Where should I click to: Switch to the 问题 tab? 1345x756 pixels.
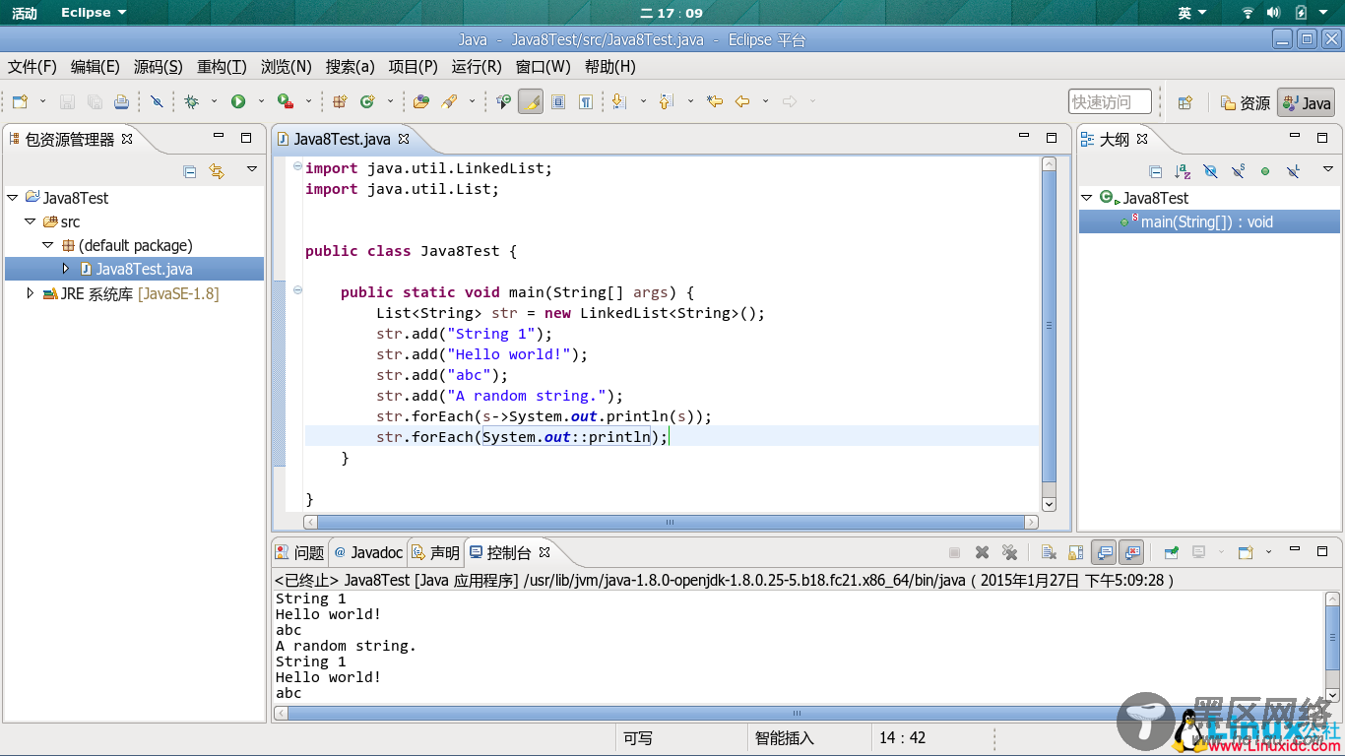coord(300,552)
